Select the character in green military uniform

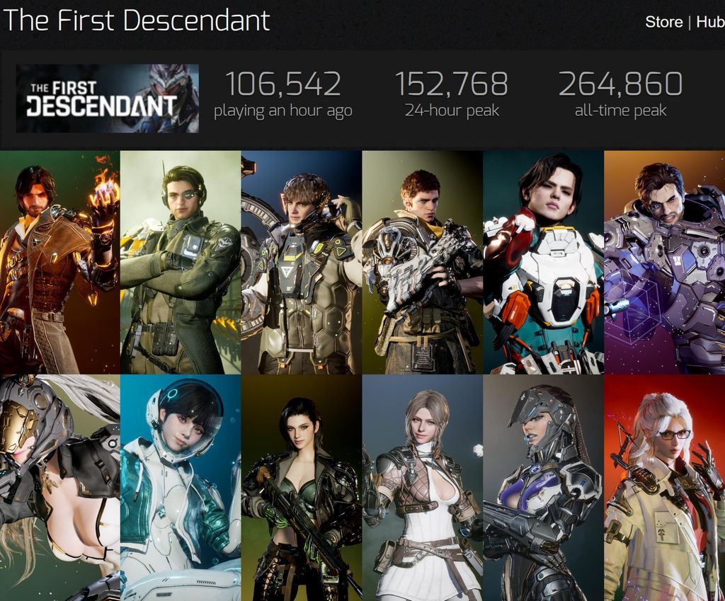click(x=181, y=262)
